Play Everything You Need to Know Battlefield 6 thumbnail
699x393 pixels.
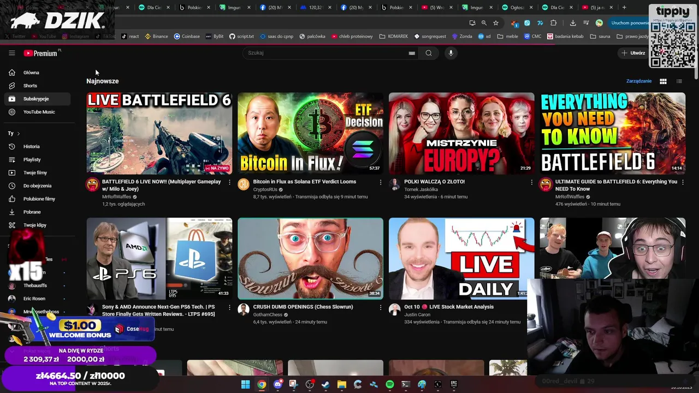coord(613,134)
